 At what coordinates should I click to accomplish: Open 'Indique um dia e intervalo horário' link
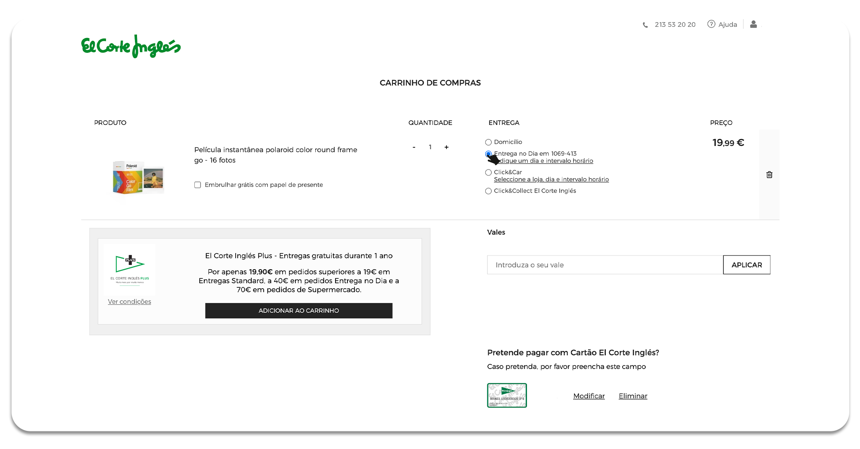[x=544, y=161]
